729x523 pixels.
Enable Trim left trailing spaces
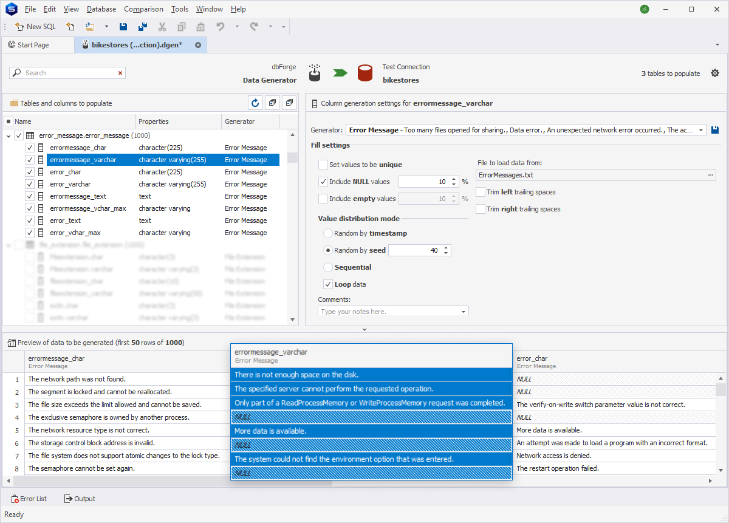[x=481, y=192]
